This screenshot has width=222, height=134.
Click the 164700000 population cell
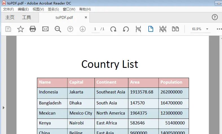174,104
